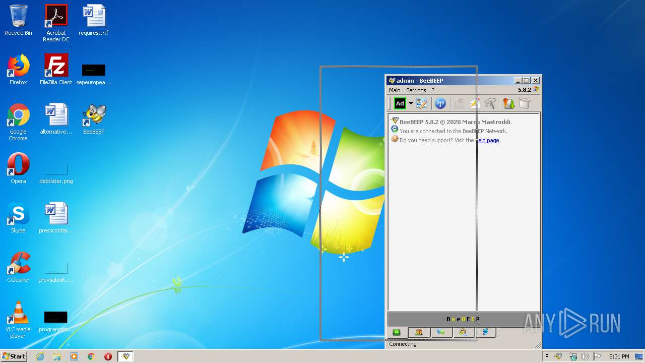Click the BeeBEEP window resize grip

click(x=538, y=345)
